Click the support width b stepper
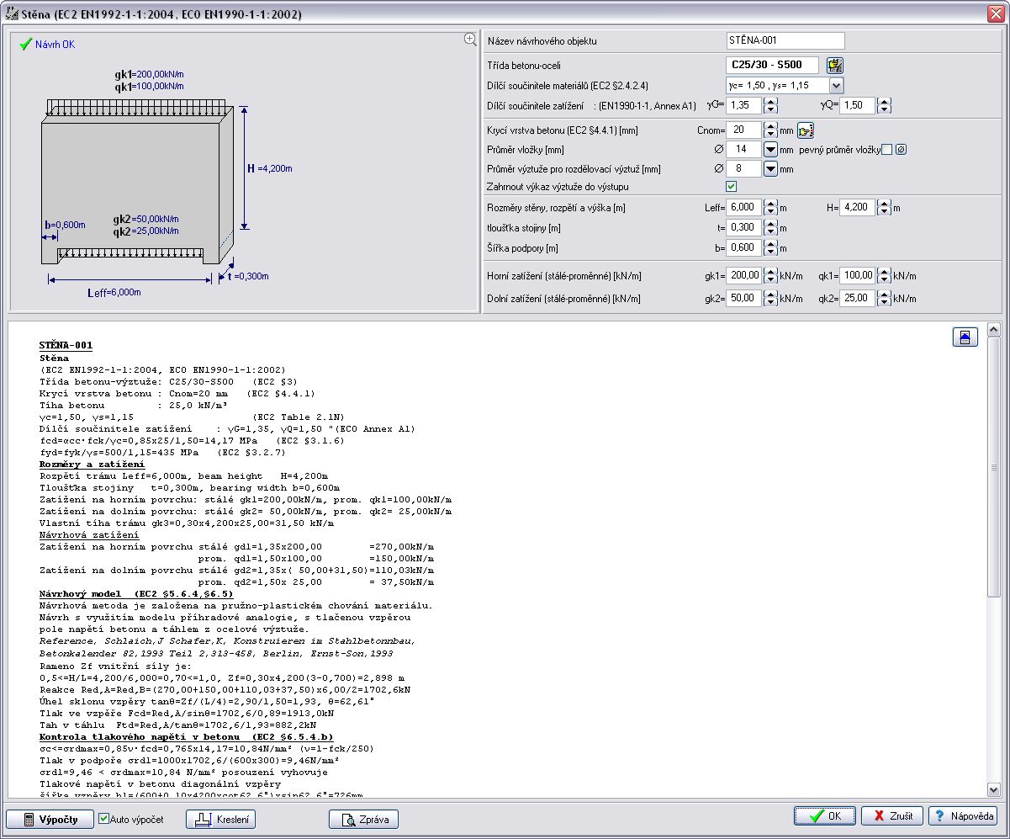The width and height of the screenshot is (1010, 839). (770, 247)
